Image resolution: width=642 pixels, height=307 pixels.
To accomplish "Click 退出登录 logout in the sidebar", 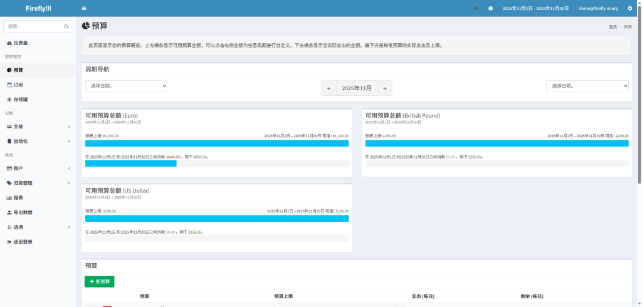I will 23,241.
